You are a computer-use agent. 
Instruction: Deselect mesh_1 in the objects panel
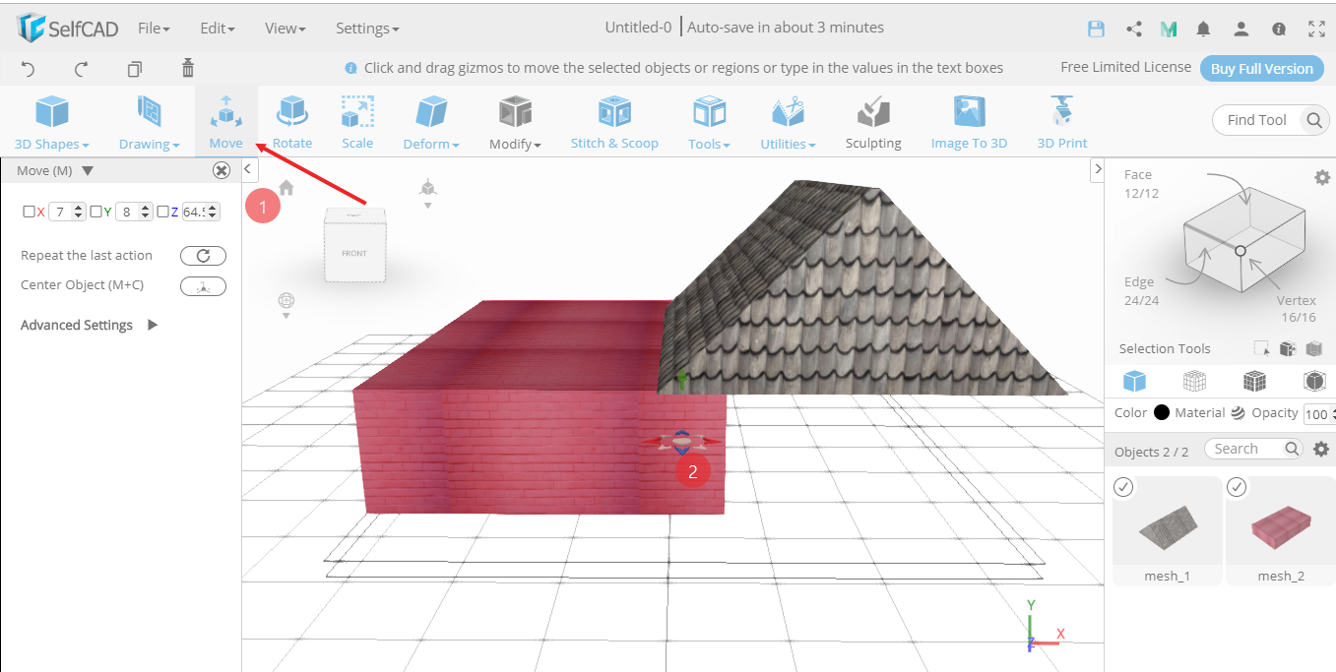pyautogui.click(x=1122, y=486)
